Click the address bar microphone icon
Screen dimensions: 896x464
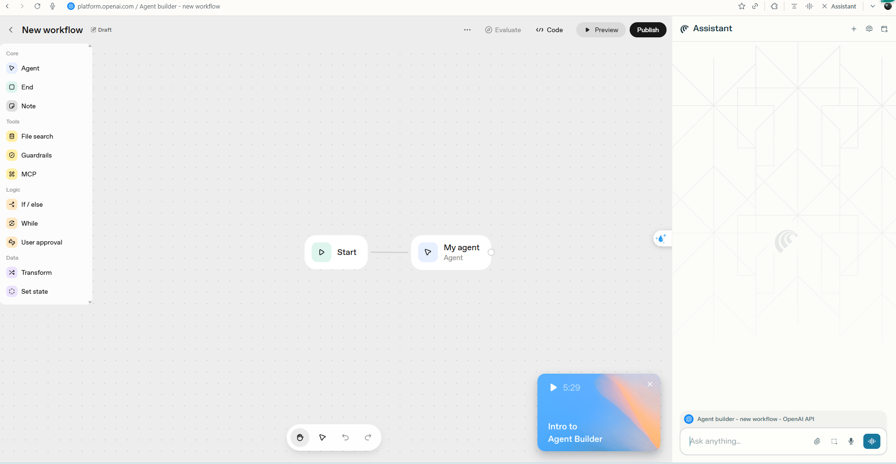(53, 6)
